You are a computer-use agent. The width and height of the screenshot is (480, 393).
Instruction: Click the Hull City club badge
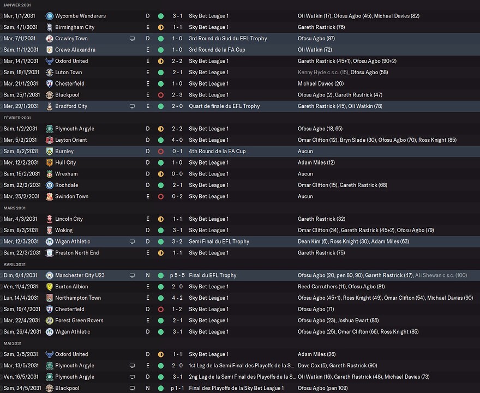pyautogui.click(x=49, y=162)
